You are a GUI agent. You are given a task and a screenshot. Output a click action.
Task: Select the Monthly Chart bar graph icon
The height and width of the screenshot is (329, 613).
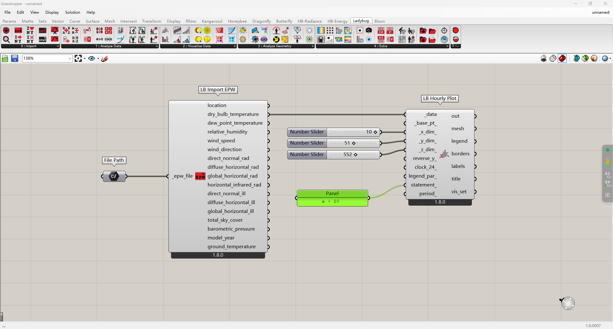click(x=165, y=39)
